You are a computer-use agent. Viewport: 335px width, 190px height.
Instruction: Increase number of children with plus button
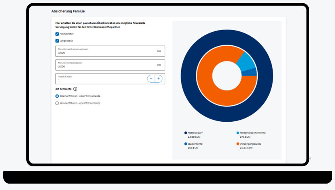(159, 79)
